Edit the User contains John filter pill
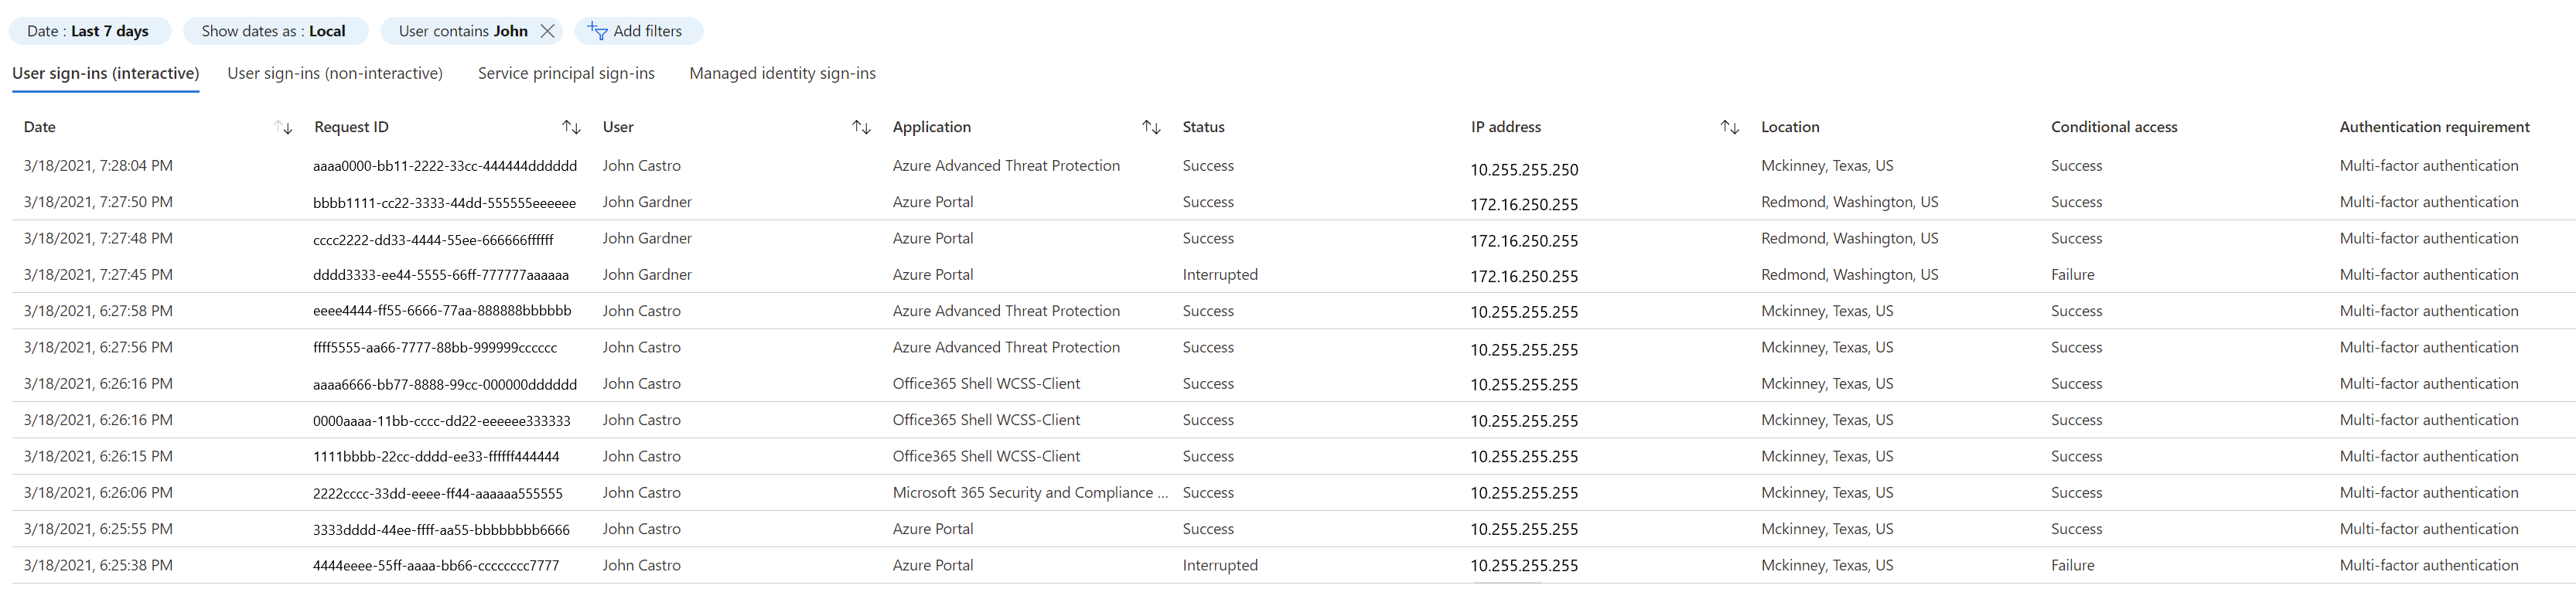The image size is (2576, 589). point(462,31)
